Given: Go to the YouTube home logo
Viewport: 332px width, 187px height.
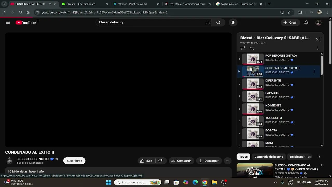Looking at the screenshot, I should [x=26, y=23].
